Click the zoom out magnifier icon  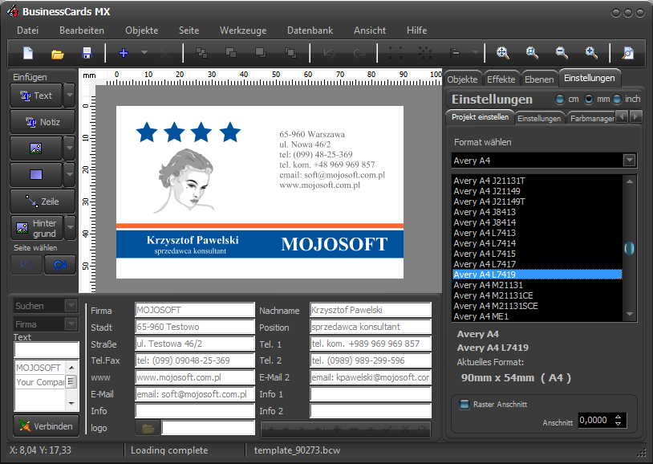click(x=562, y=52)
